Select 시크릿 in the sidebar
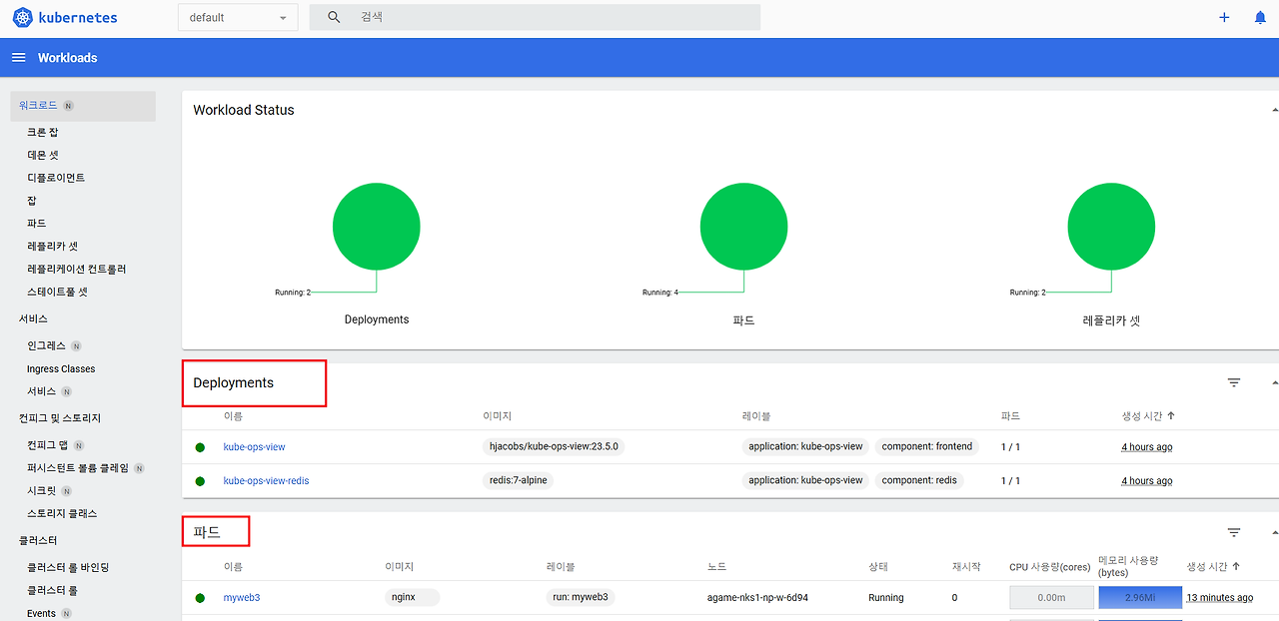The image size is (1279, 621). pos(42,490)
